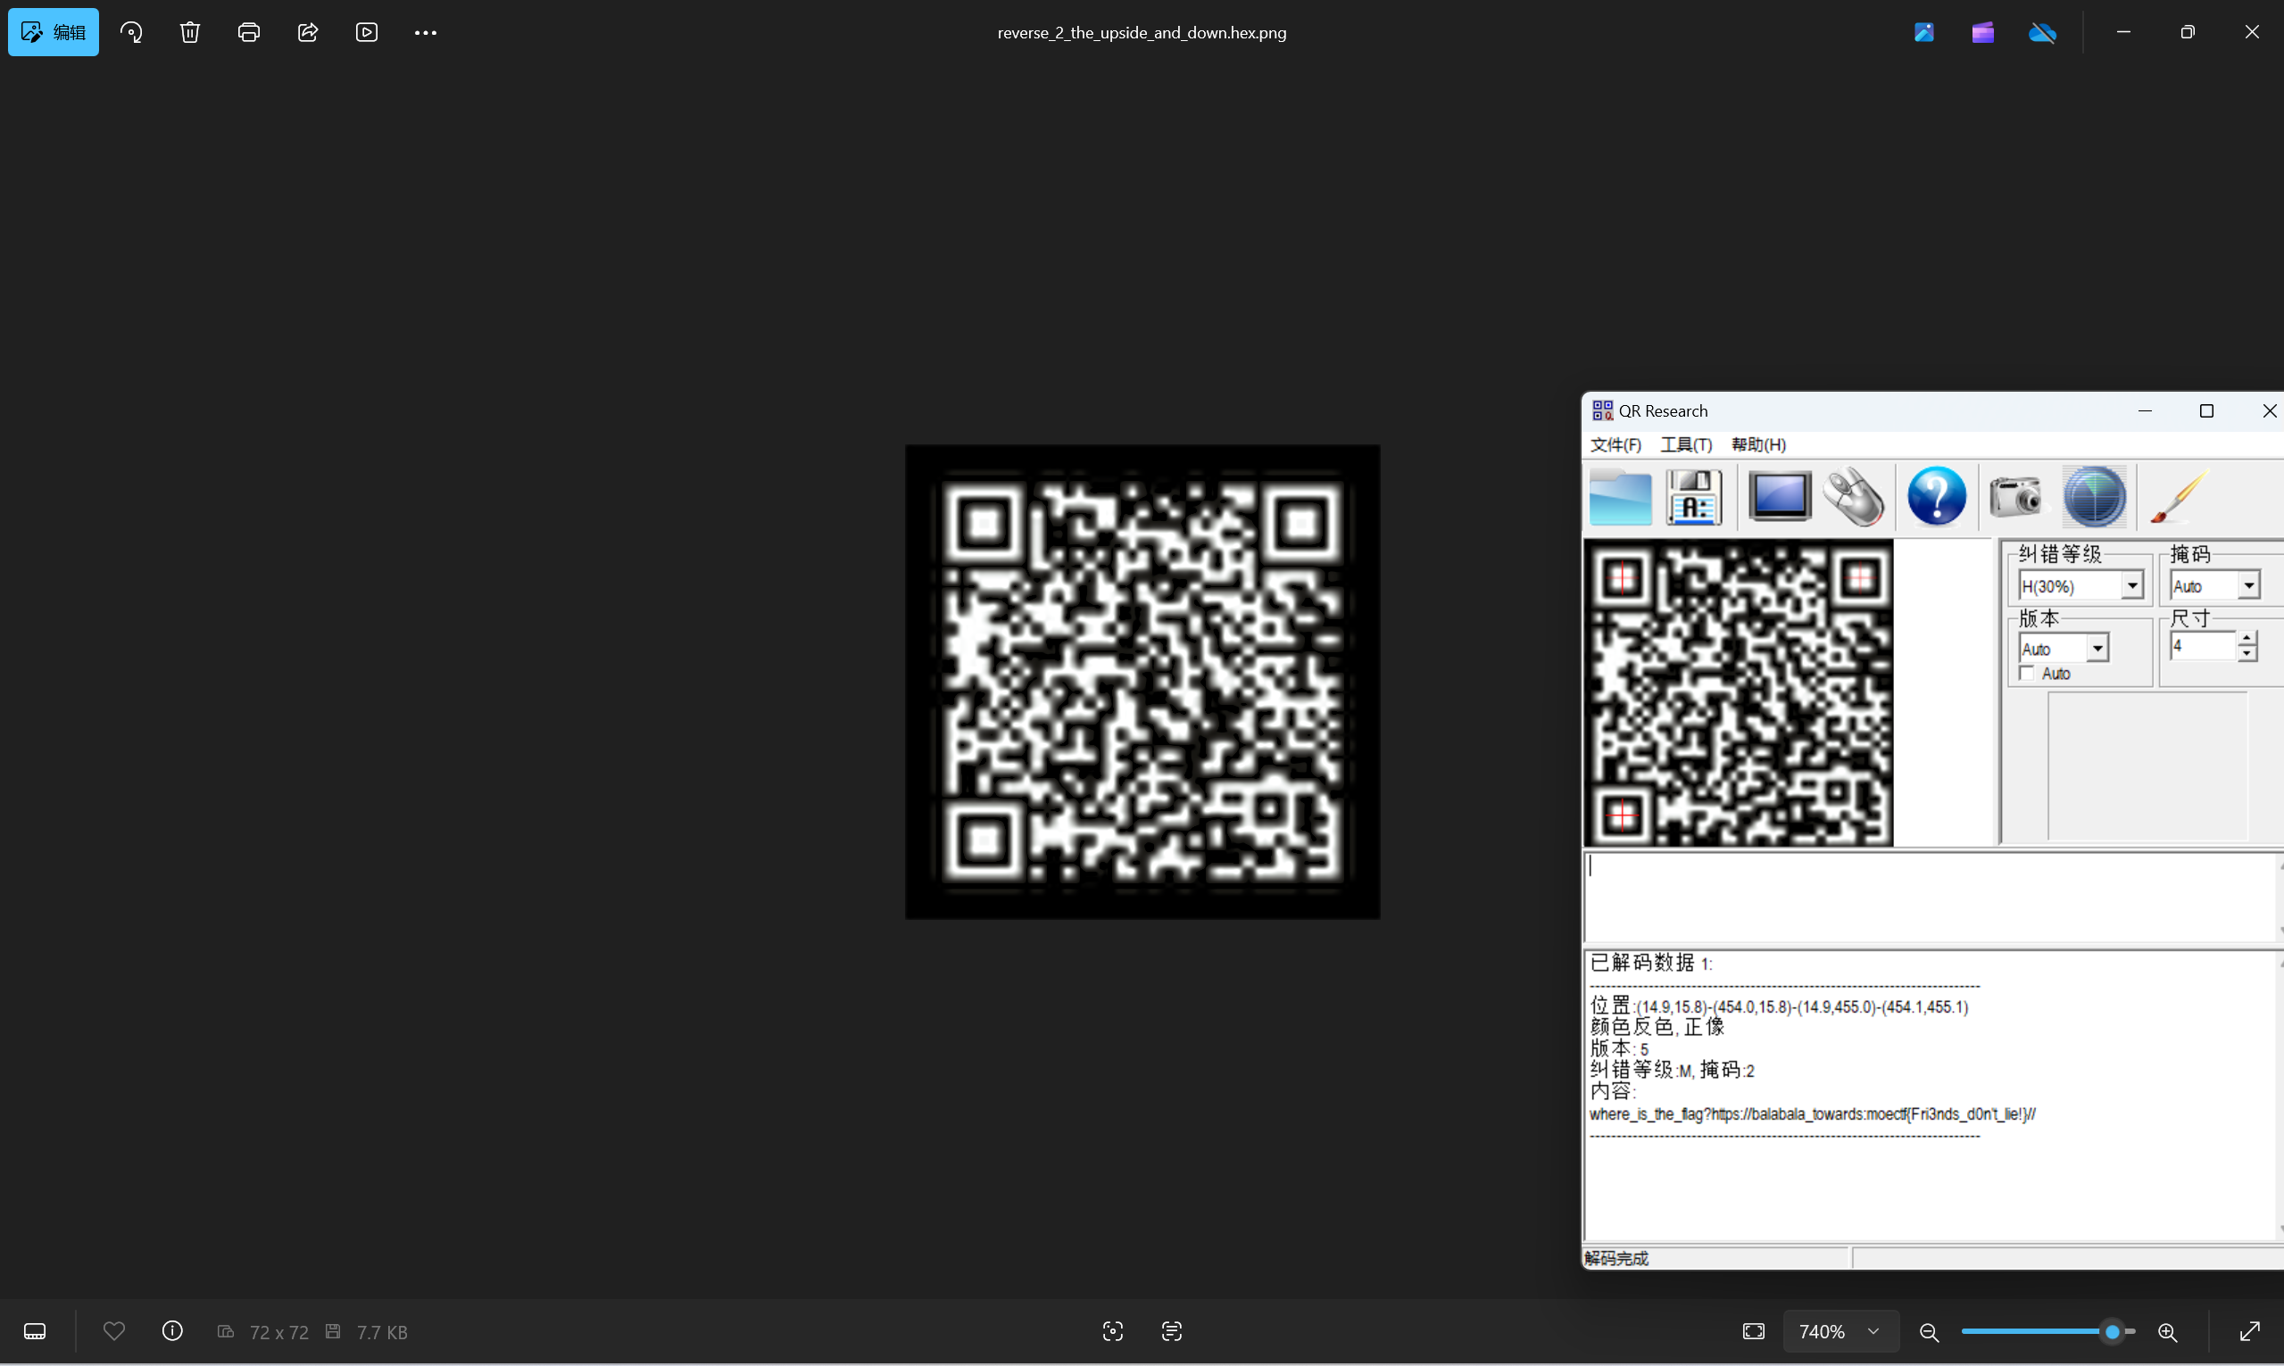2284x1366 pixels.
Task: Open the Designer app icon in title bar
Action: tap(1924, 32)
